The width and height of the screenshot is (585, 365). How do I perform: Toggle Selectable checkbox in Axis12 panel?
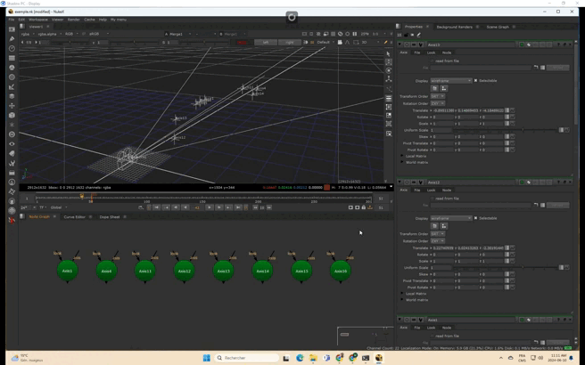(x=475, y=218)
